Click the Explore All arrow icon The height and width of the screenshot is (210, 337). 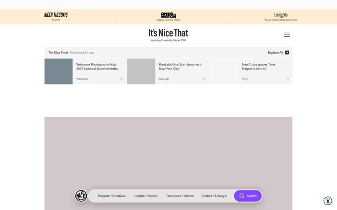tap(287, 52)
